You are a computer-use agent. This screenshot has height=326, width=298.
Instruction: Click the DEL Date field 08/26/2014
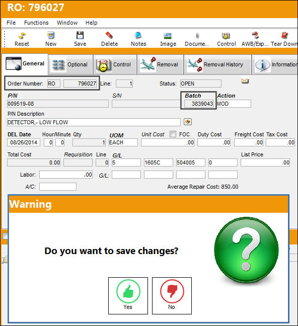pos(24,142)
